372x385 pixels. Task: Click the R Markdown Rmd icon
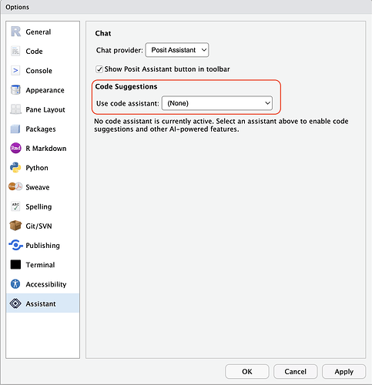(x=15, y=148)
